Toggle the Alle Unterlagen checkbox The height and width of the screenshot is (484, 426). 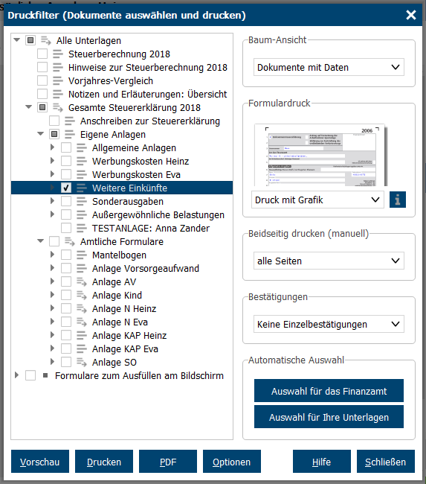coord(30,40)
